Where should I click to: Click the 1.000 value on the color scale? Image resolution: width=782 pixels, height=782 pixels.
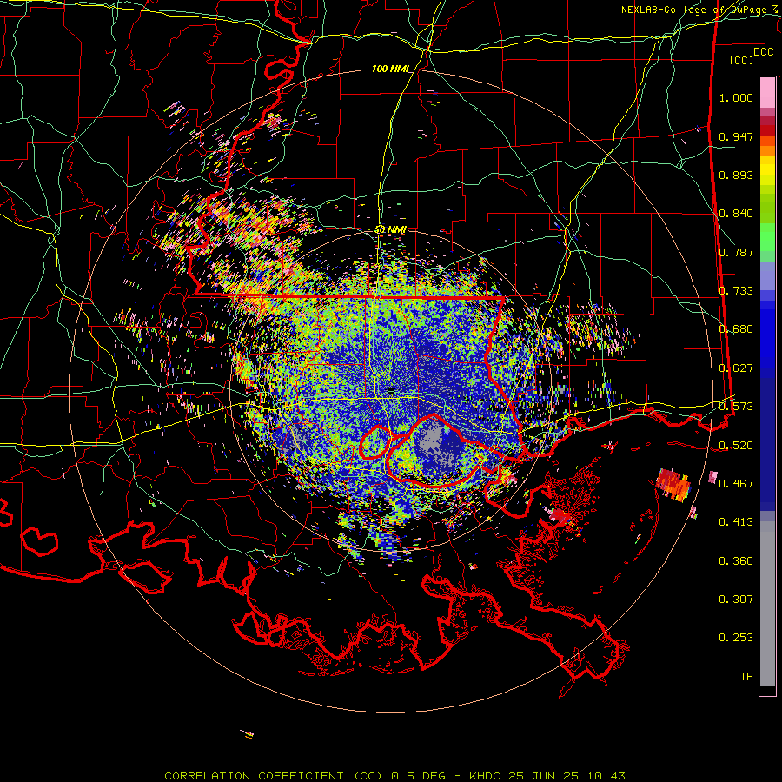click(x=736, y=97)
